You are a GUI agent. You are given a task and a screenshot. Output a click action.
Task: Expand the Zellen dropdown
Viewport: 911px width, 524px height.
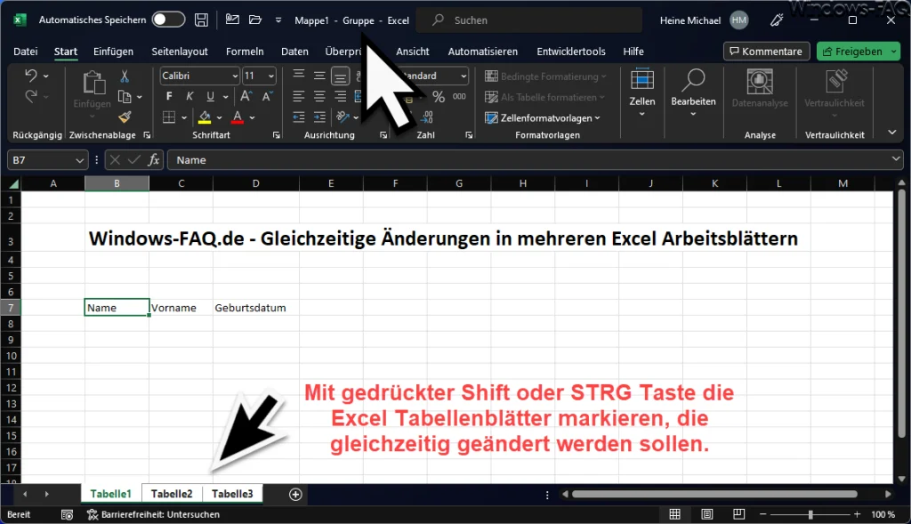coord(642,114)
